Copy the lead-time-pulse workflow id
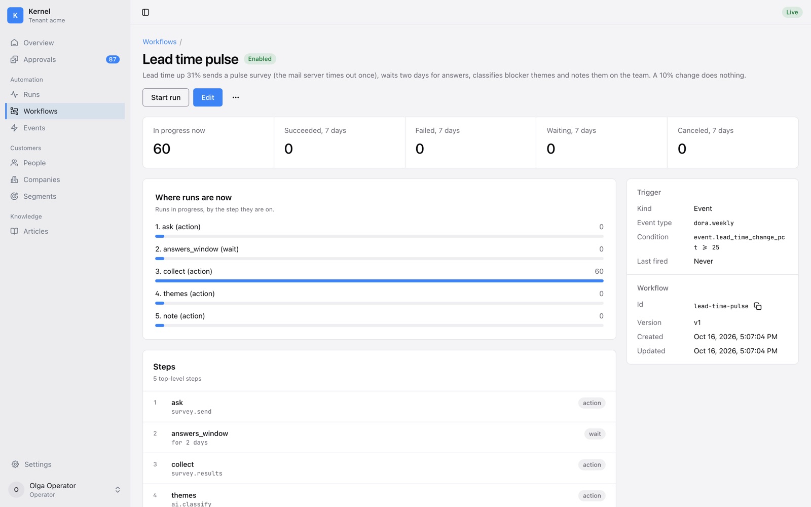This screenshot has height=507, width=811. click(758, 306)
